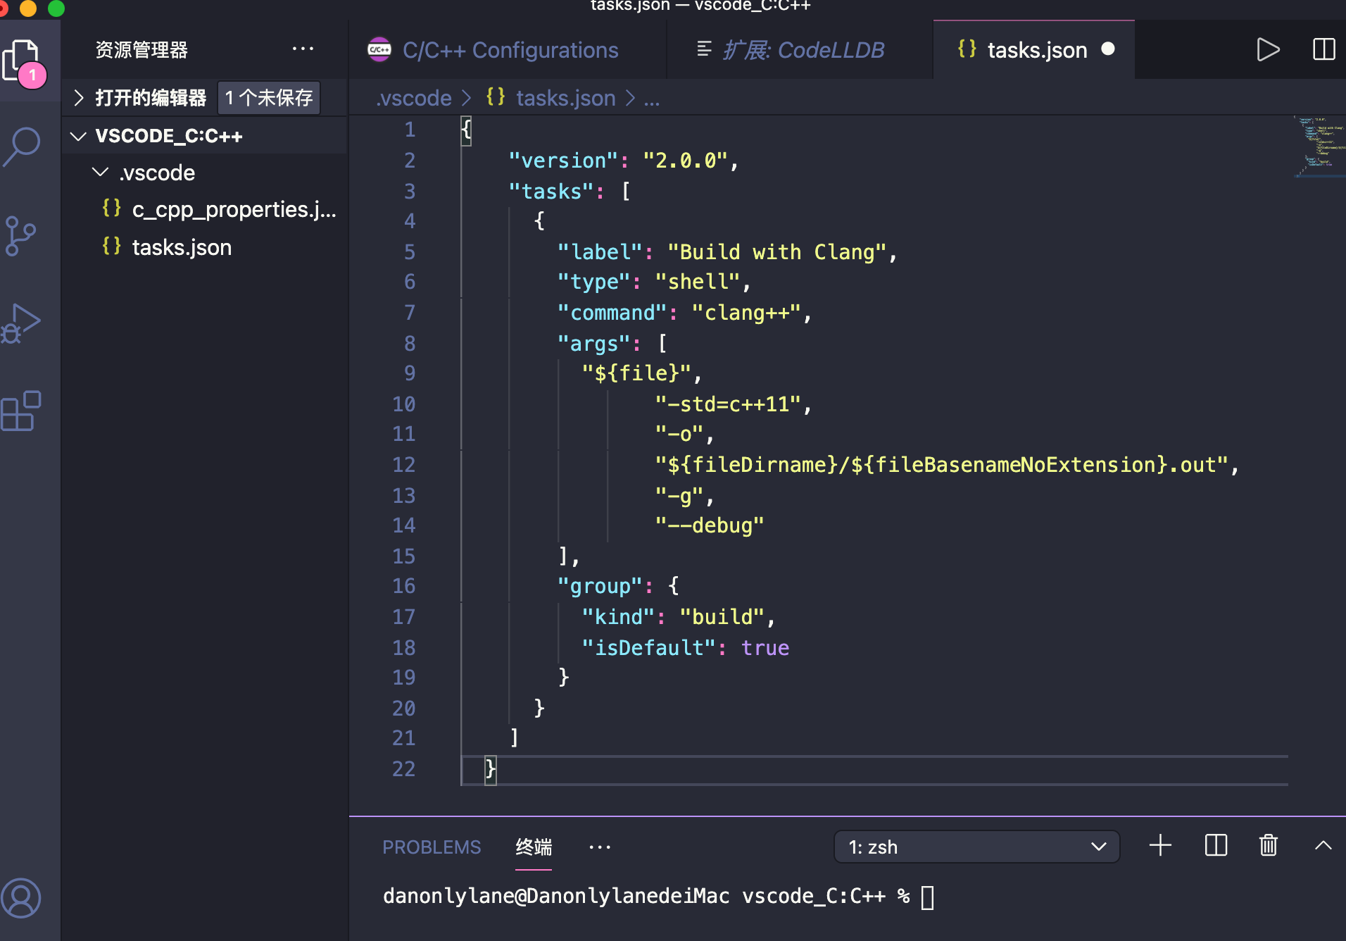Screen dimensions: 1346x941
Task: Open the Extensions view
Action: click(x=20, y=411)
